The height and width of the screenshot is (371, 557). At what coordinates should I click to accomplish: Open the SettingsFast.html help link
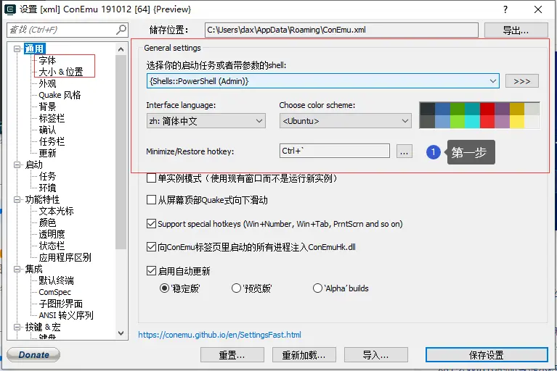tap(219, 335)
